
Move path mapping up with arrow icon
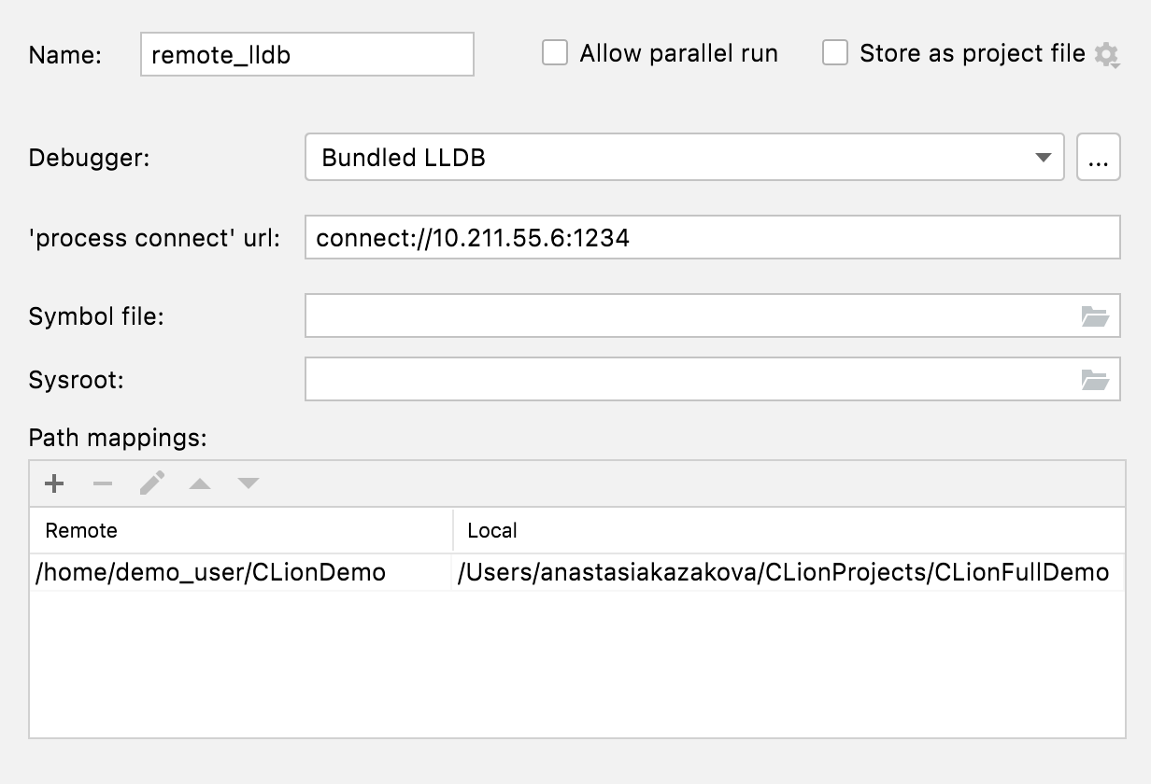[x=200, y=483]
